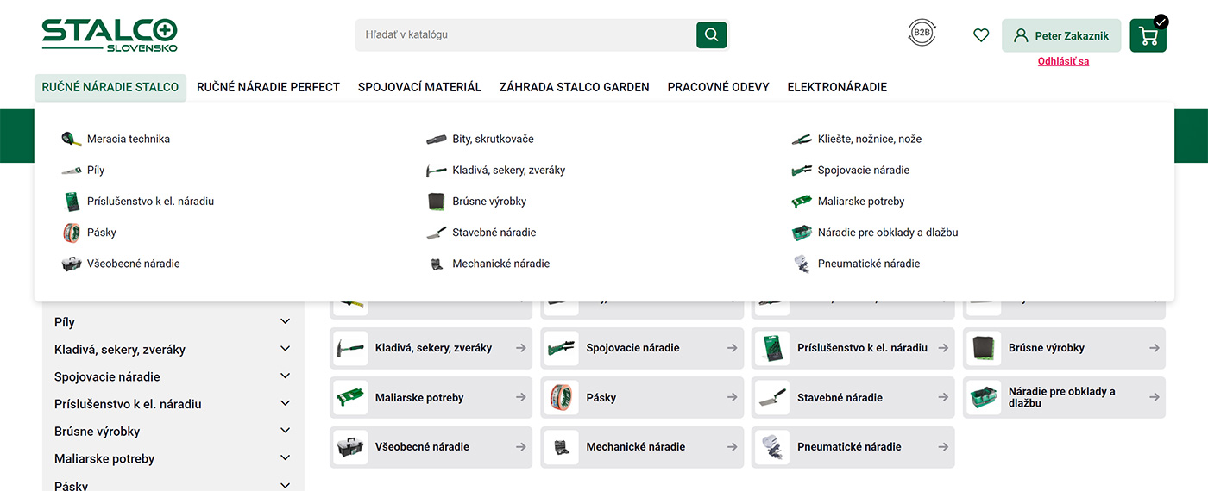The image size is (1208, 491).
Task: Click the STALCO Slovensko logo
Action: click(110, 35)
